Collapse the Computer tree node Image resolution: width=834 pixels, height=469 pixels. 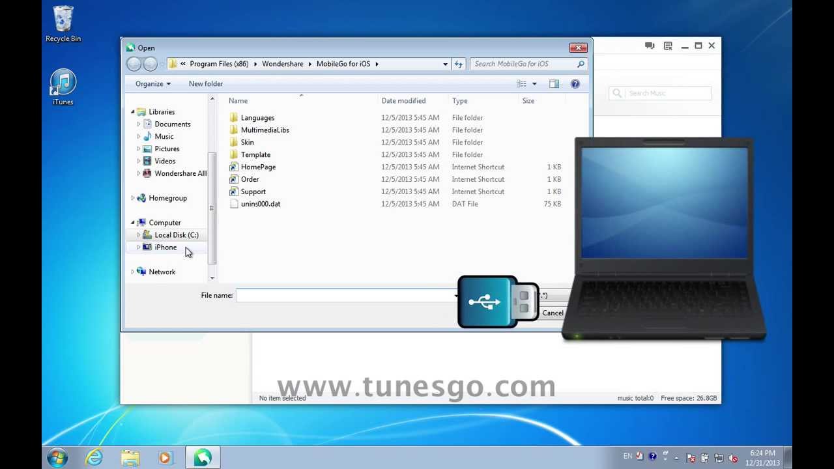[x=133, y=223]
